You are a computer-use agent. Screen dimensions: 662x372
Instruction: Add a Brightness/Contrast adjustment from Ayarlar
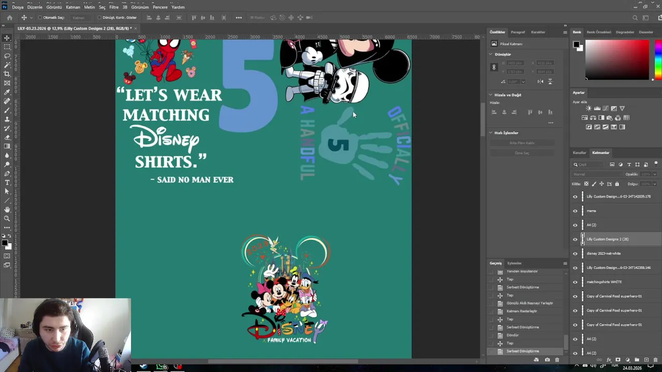click(589, 109)
